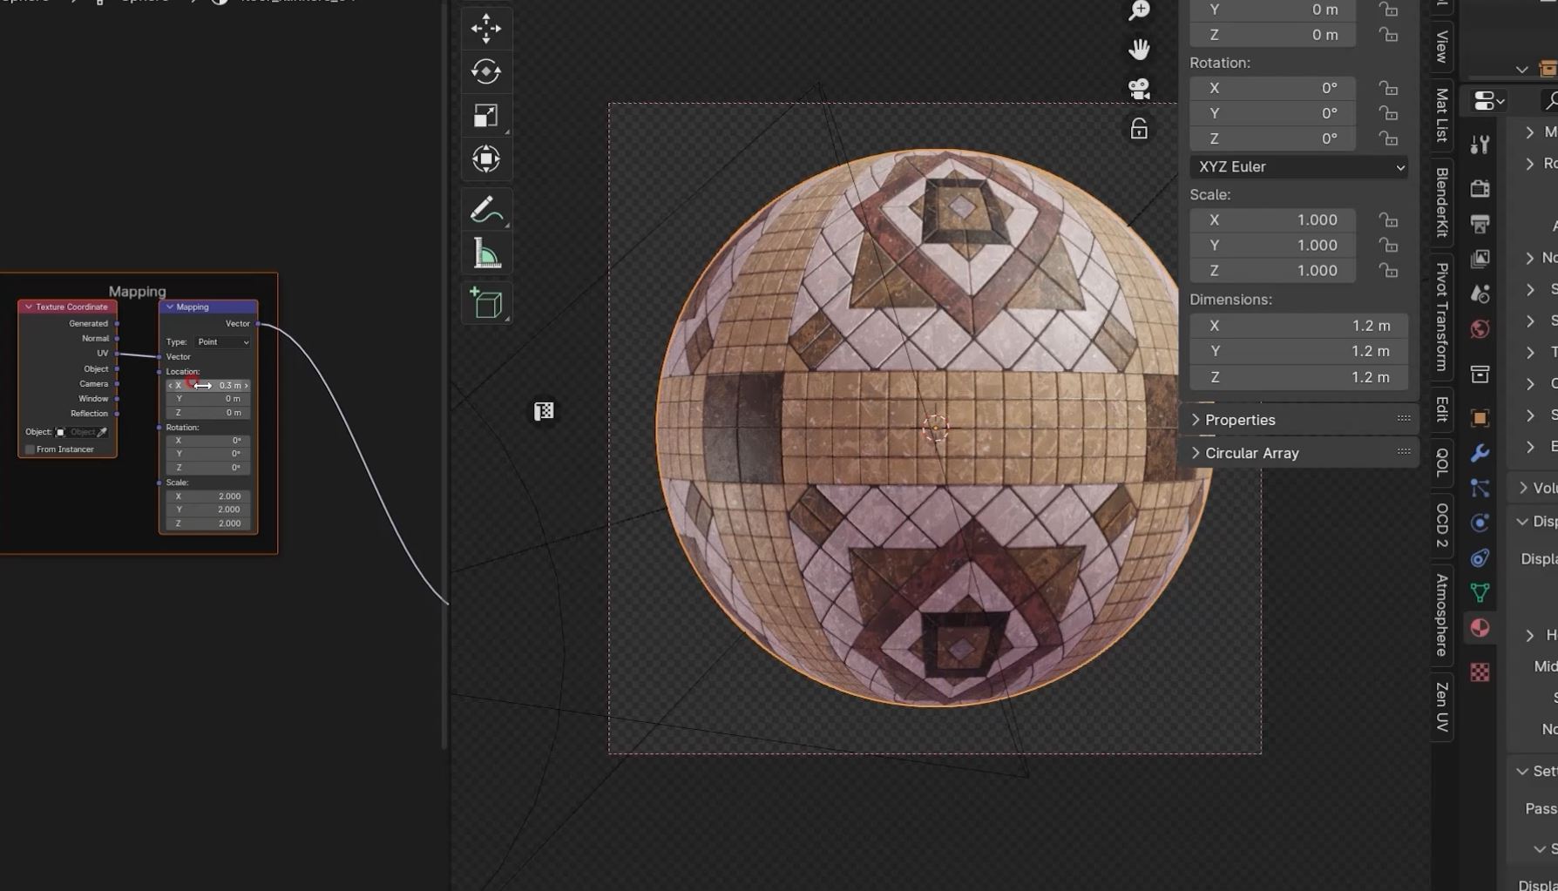Open the XYZ Euler rotation mode dropdown

pyautogui.click(x=1298, y=166)
